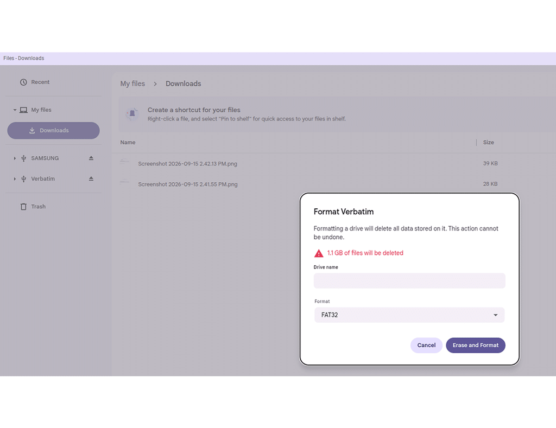This screenshot has width=556, height=428.
Task: Click the pin shortcut illustration icon
Action: click(x=132, y=114)
